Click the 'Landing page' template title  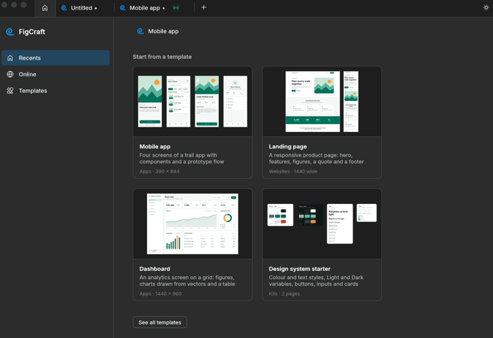288,146
